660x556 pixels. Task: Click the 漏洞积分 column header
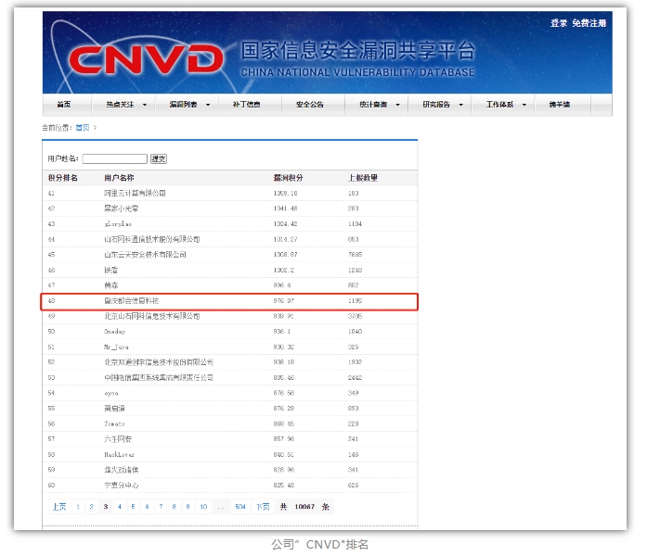click(289, 178)
